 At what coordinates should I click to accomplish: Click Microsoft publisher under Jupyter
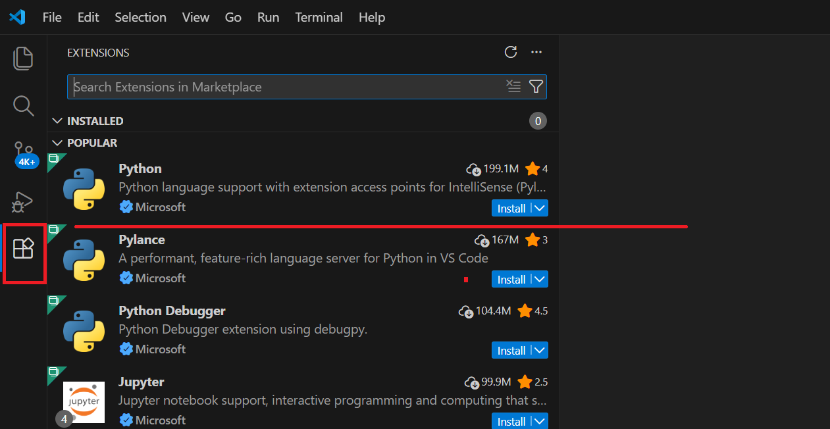[161, 420]
